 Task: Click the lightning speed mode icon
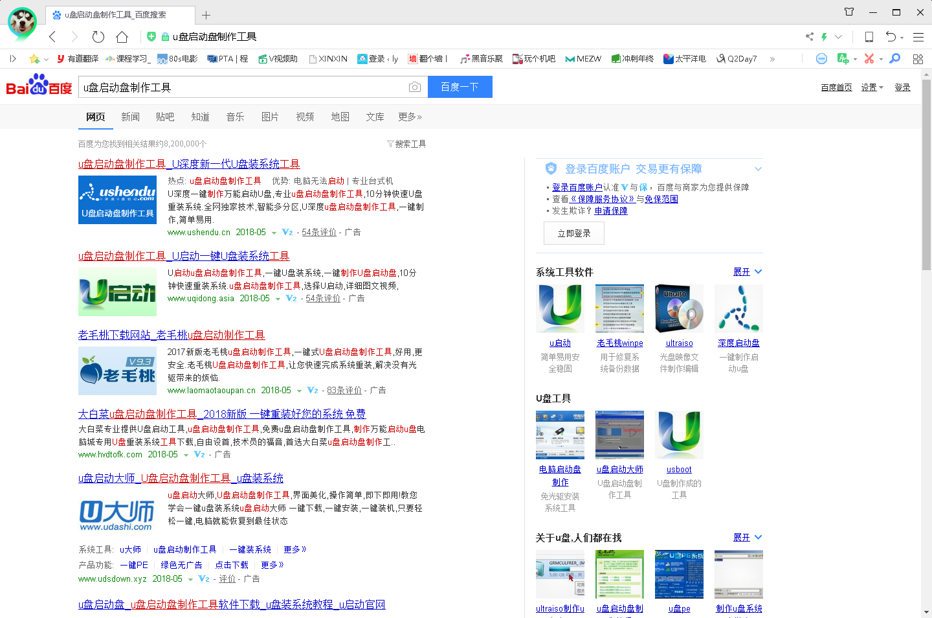point(824,37)
